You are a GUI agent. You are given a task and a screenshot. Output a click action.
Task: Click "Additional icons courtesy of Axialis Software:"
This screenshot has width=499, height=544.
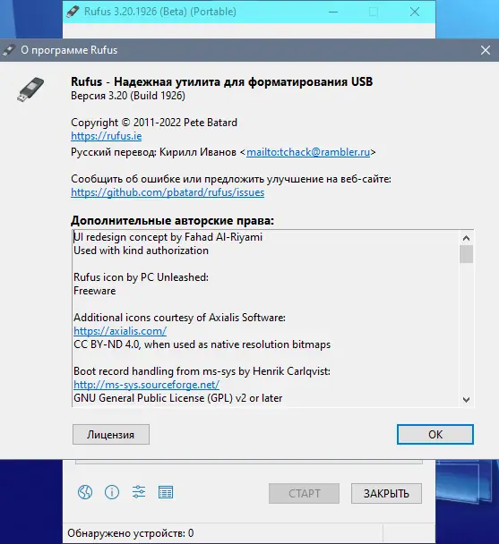pyautogui.click(x=180, y=318)
